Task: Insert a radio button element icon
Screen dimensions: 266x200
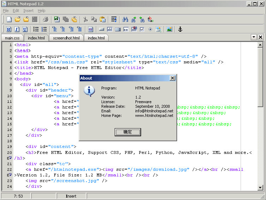Action: pos(150,29)
